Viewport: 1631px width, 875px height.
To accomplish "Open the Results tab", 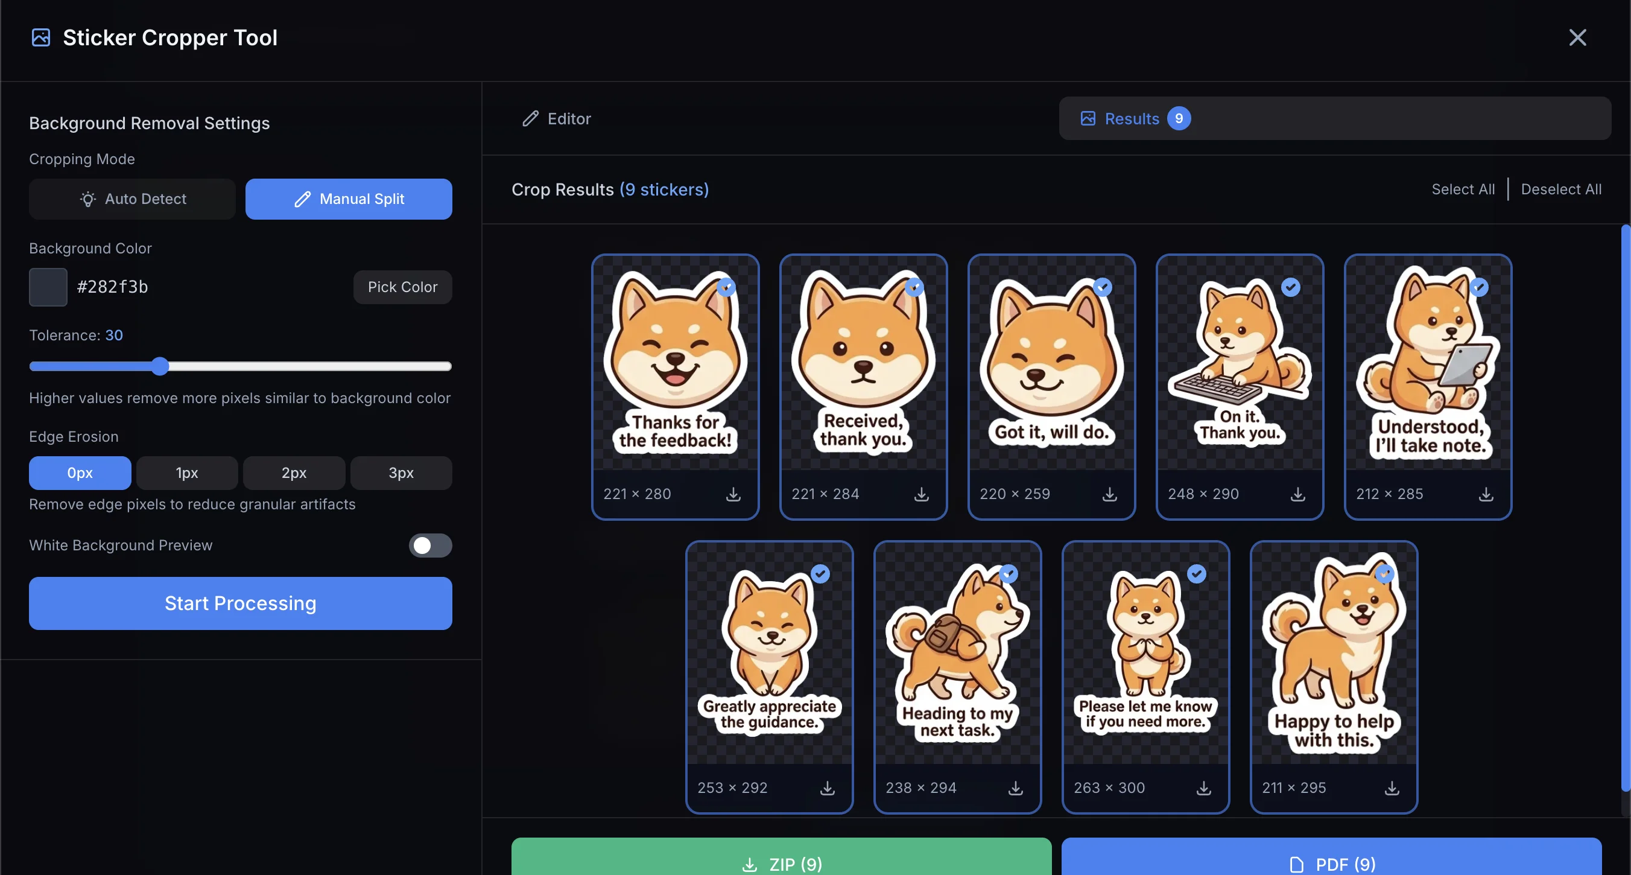I will (x=1133, y=118).
